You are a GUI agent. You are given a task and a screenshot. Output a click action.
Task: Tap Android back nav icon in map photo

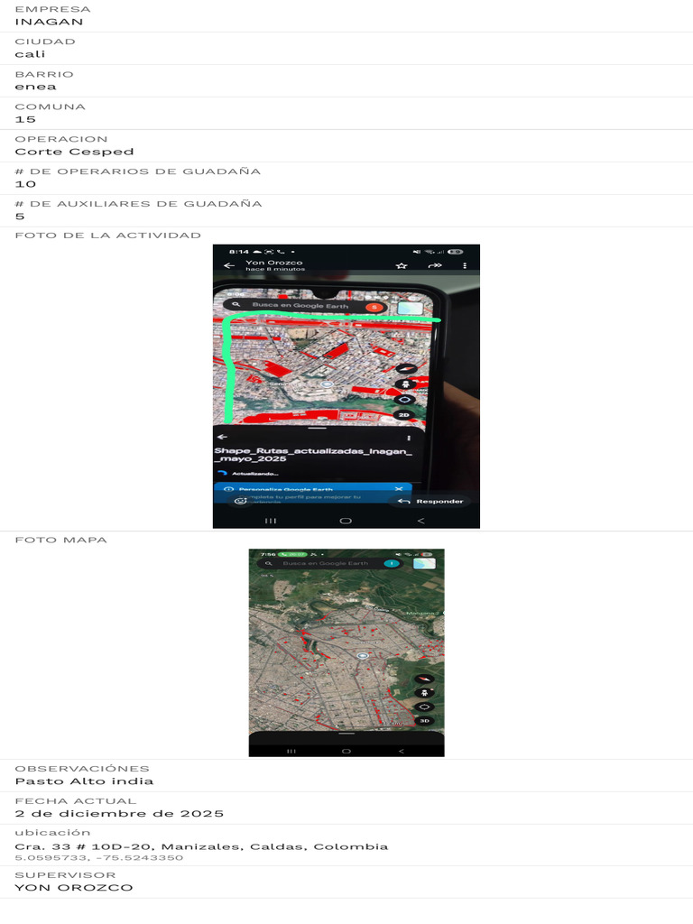[402, 751]
